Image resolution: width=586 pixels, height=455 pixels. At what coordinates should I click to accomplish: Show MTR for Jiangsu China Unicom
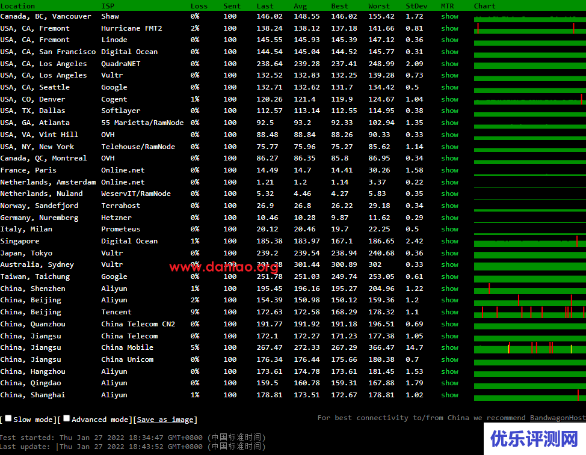click(449, 359)
